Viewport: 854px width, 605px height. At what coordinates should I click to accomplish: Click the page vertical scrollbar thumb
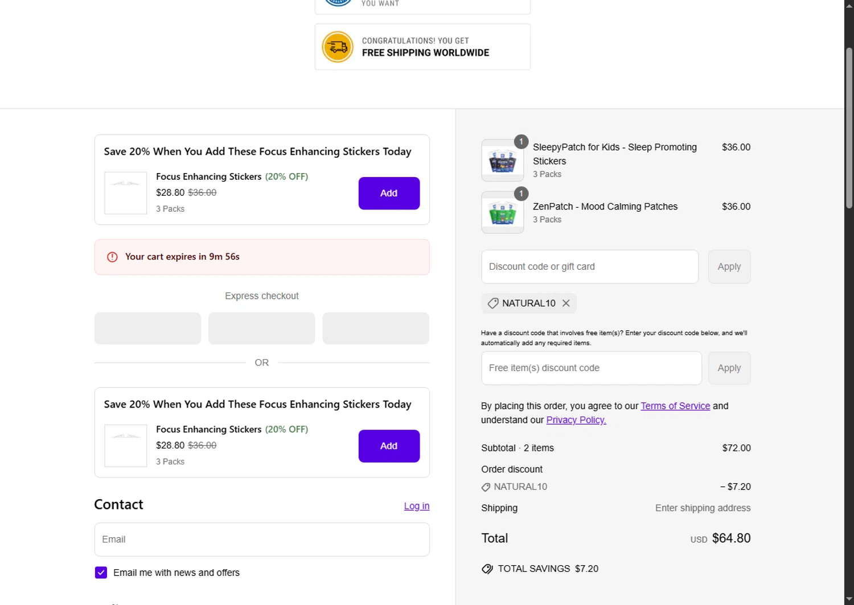point(849,128)
